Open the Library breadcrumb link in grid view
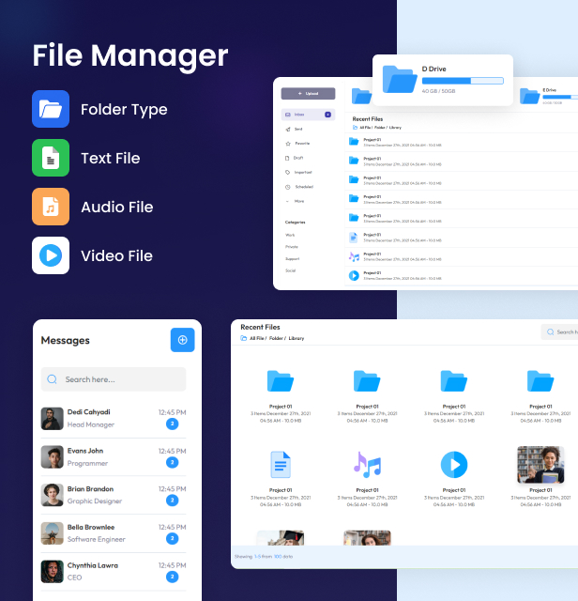The image size is (578, 601). click(297, 338)
